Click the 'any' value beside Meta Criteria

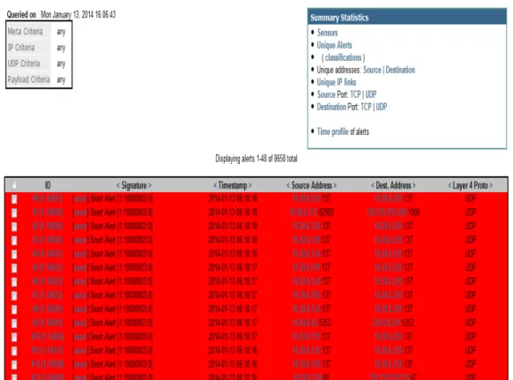pyautogui.click(x=61, y=32)
